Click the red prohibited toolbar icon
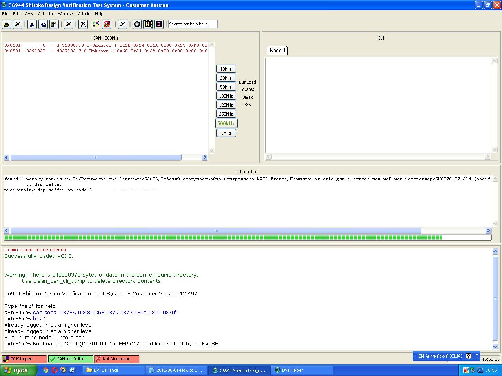 click(107, 24)
